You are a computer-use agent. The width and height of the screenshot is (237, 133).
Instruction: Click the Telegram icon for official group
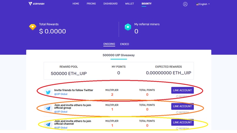point(48,108)
